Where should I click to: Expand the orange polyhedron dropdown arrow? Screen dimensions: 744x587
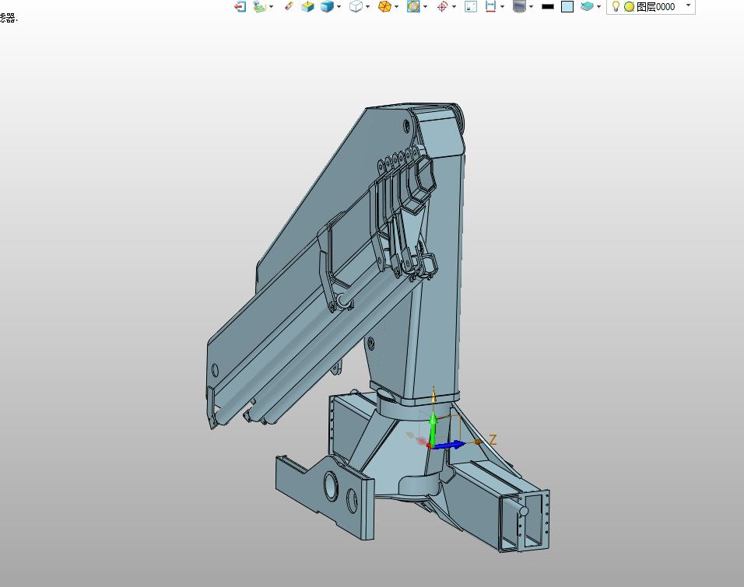click(397, 7)
